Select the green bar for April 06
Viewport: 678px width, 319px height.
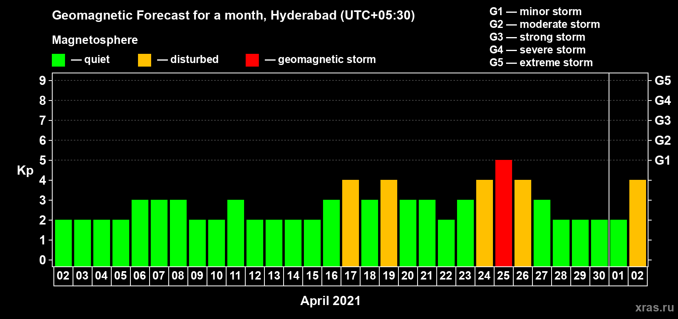click(x=140, y=233)
